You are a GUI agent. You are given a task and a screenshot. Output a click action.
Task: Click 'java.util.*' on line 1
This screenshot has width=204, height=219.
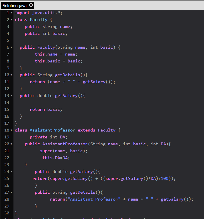coord(46,13)
